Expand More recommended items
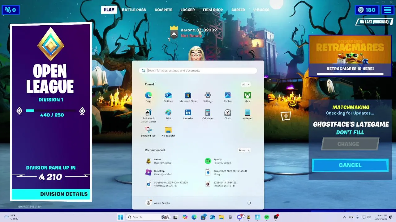 click(x=244, y=150)
